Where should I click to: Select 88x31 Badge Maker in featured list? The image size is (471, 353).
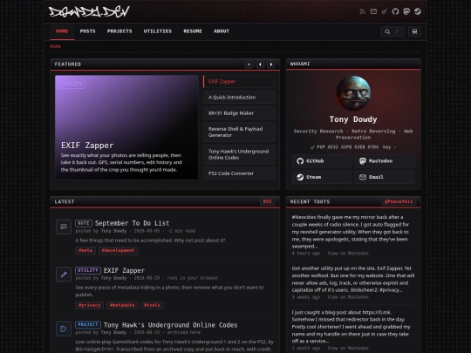click(x=239, y=113)
